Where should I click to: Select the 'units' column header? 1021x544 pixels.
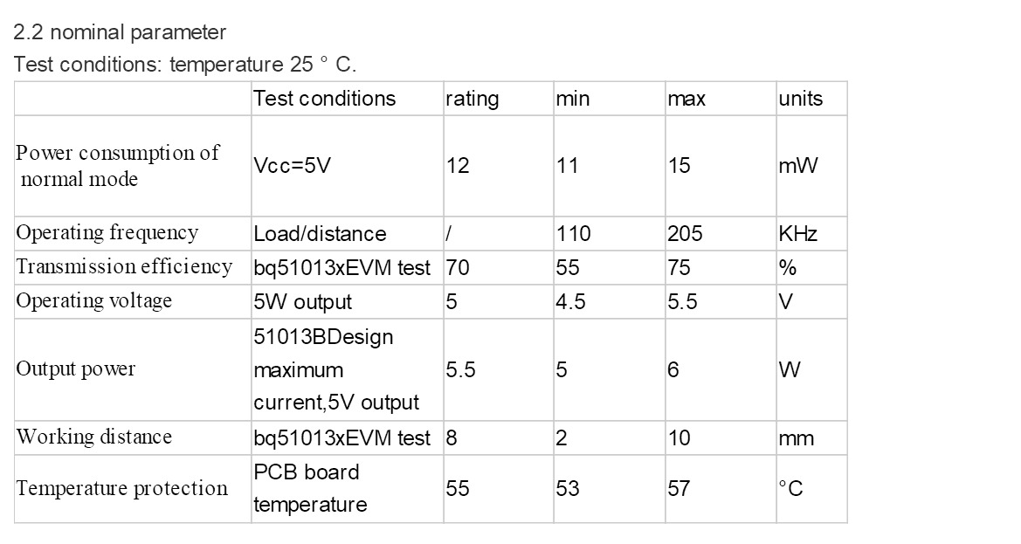tap(811, 99)
